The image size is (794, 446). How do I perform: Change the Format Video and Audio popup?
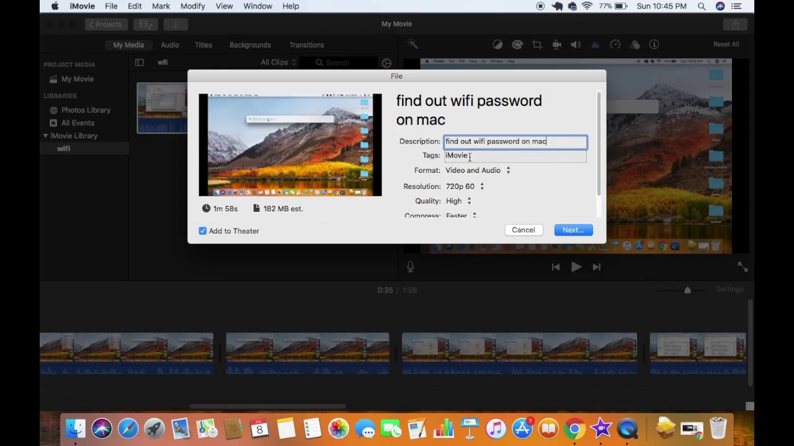click(478, 170)
